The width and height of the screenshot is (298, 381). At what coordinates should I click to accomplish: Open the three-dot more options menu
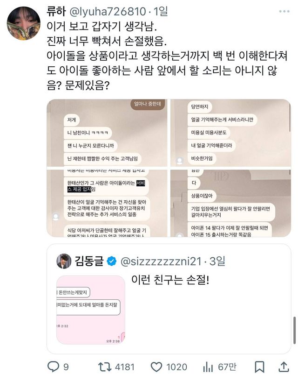point(284,11)
